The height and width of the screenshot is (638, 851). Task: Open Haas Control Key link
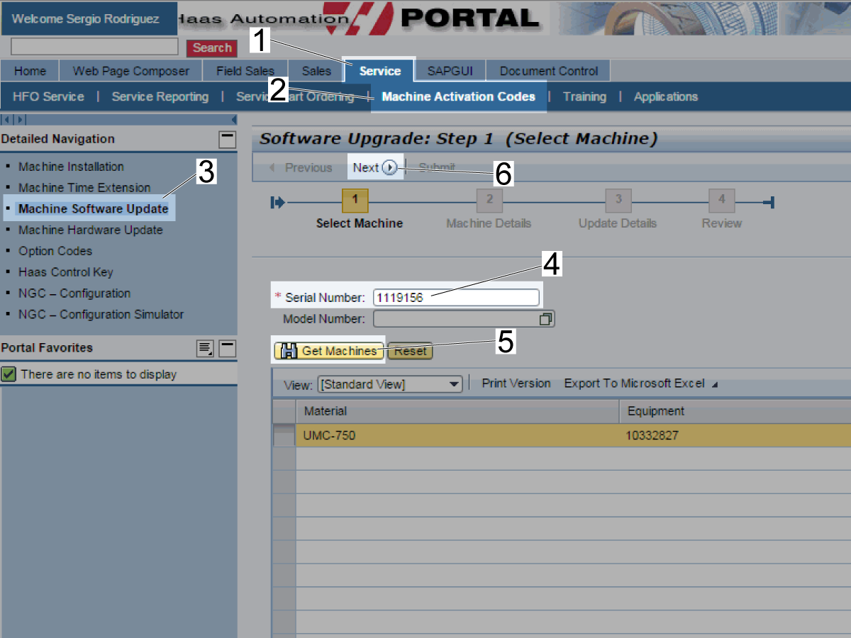coord(66,272)
